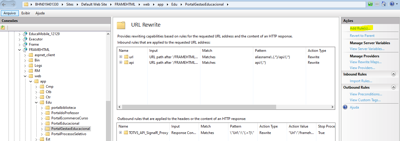Expand the 'url' inbound rule row
Viewport: 400px width, 141px height.
[121, 57]
